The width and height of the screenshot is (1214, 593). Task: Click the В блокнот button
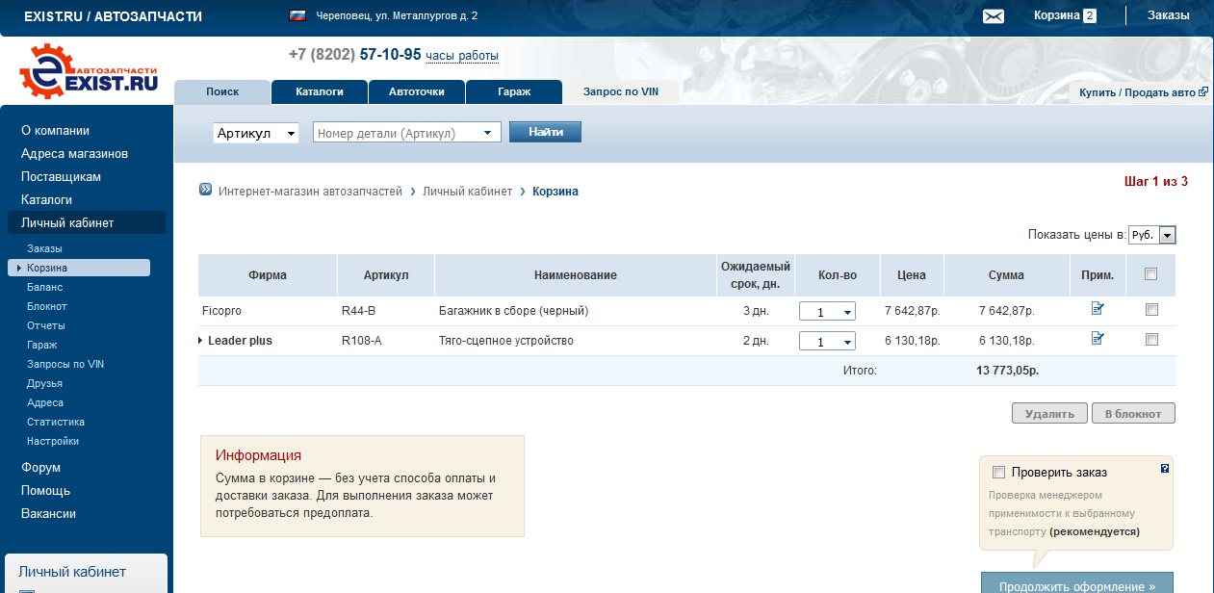(x=1133, y=414)
